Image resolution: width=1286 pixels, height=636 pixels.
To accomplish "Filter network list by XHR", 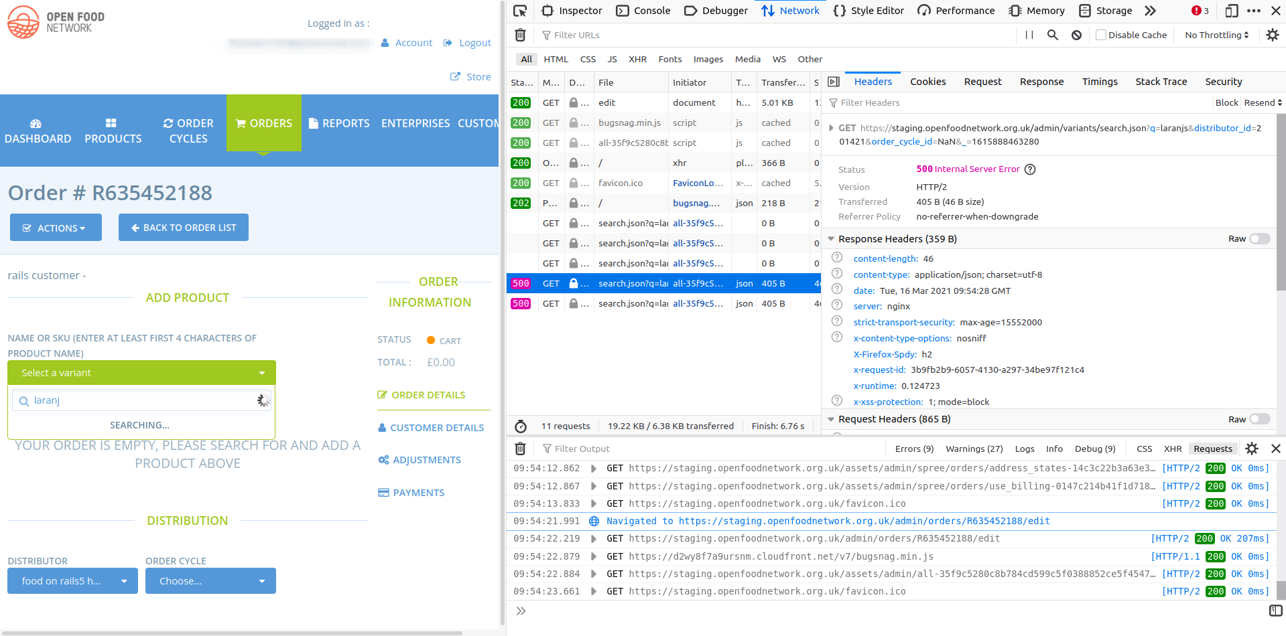I will coord(637,59).
